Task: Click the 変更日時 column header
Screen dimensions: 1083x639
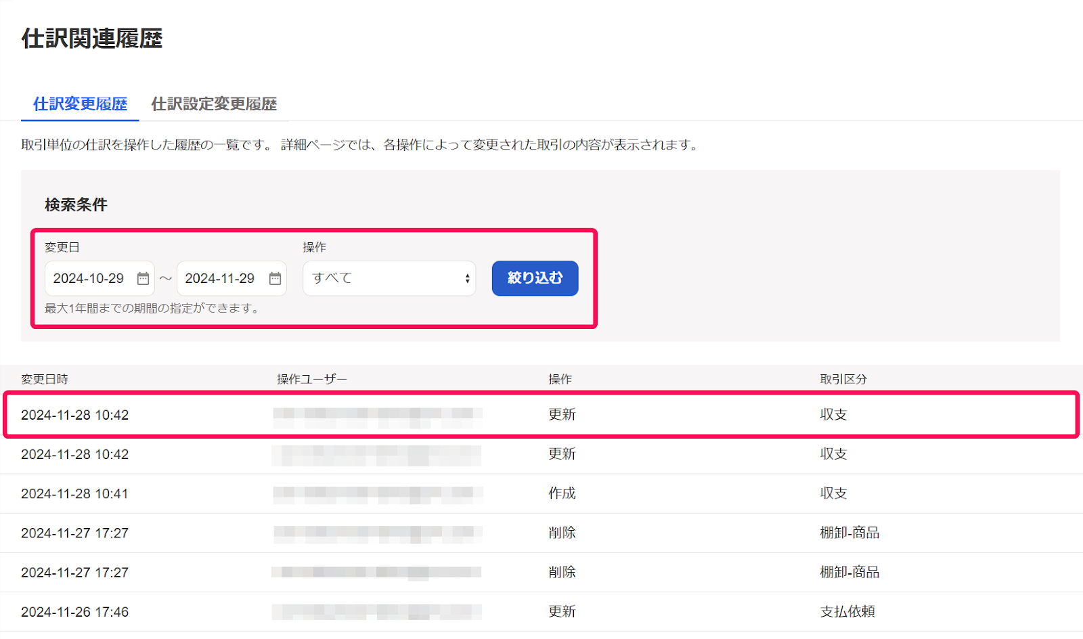Action: pos(45,379)
